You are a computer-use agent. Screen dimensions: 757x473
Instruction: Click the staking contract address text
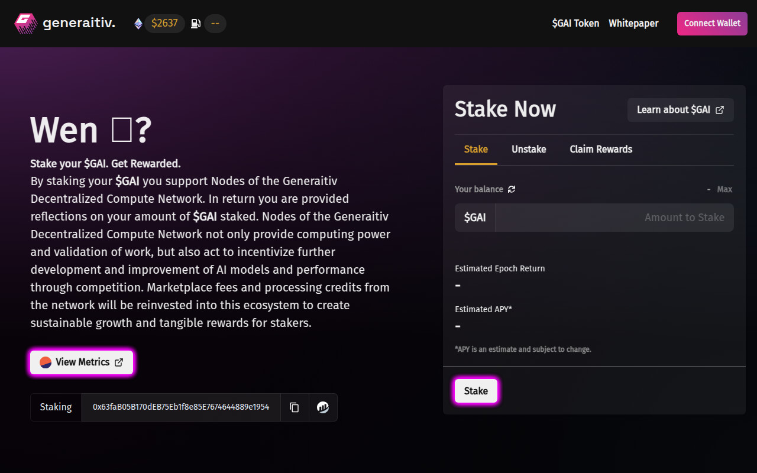(181, 407)
